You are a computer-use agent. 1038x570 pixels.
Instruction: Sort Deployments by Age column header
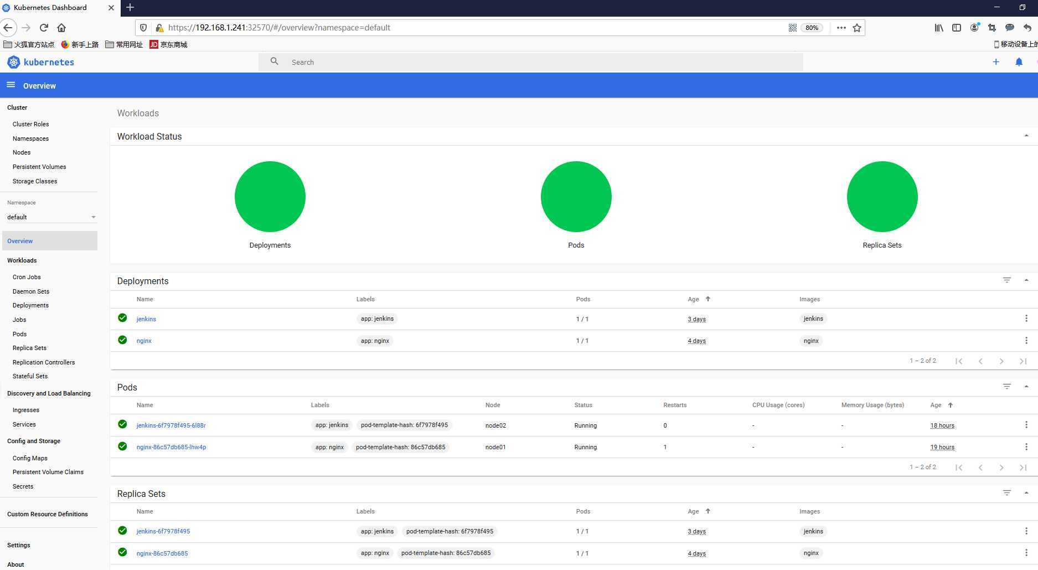point(693,299)
